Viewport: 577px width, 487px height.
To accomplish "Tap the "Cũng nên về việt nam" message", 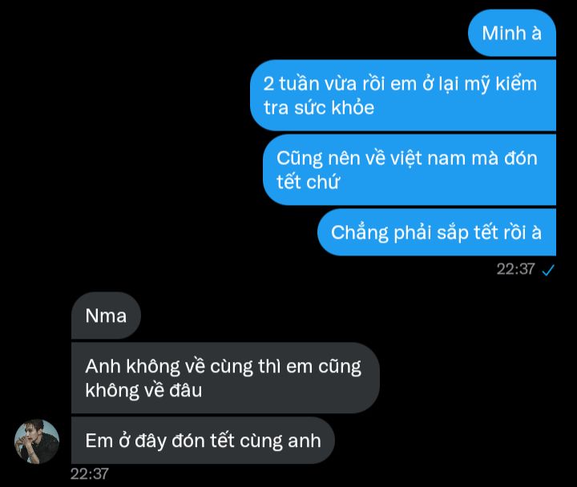I will 410,170.
